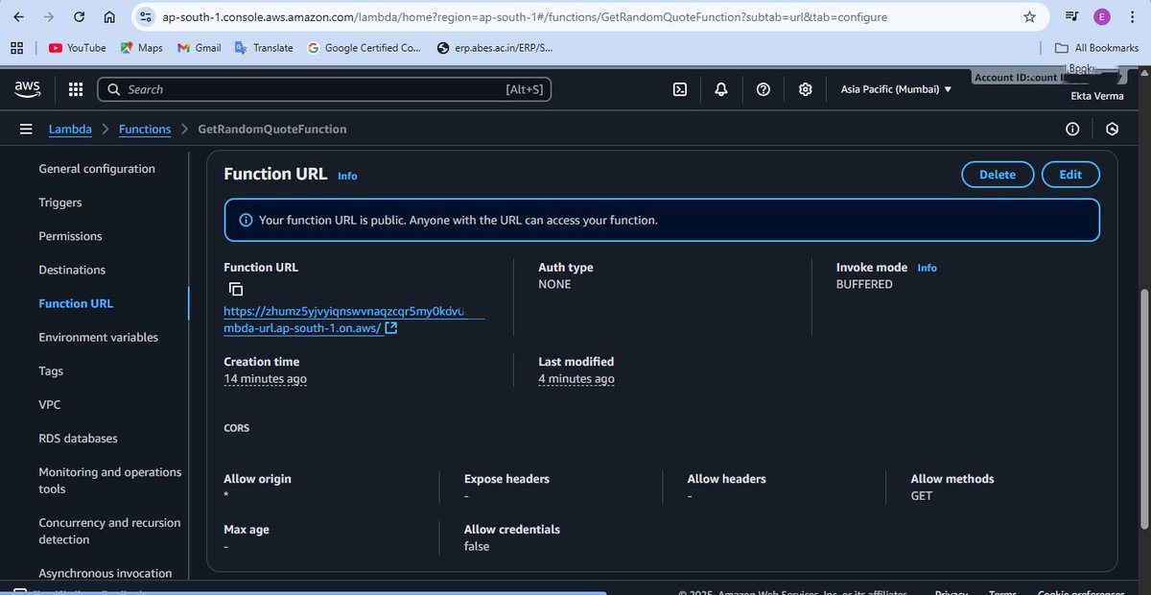The width and height of the screenshot is (1151, 595).
Task: Focus the AWS search box
Action: 324,89
